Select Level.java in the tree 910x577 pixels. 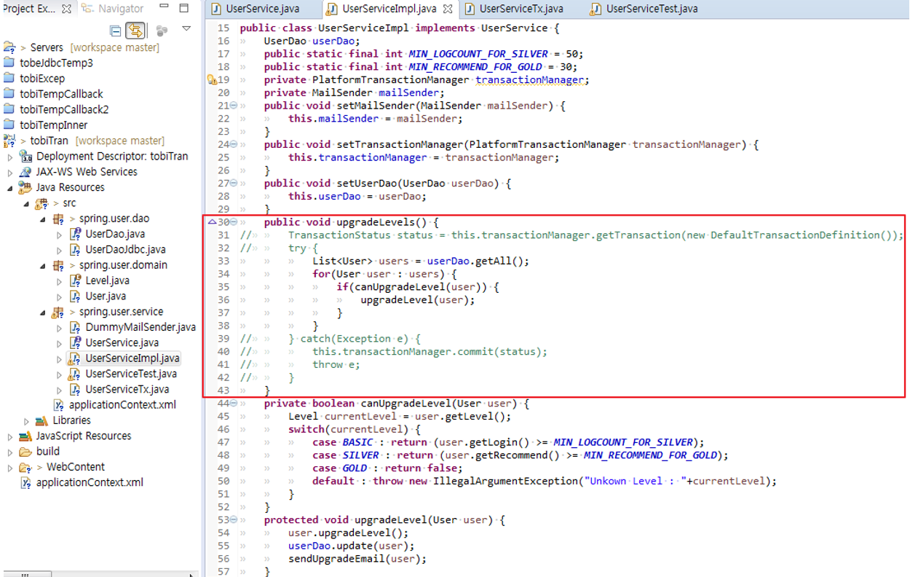click(107, 280)
